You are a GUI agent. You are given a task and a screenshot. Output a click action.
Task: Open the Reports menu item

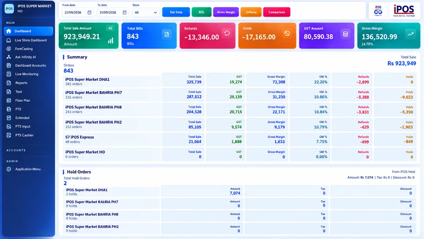28,83
